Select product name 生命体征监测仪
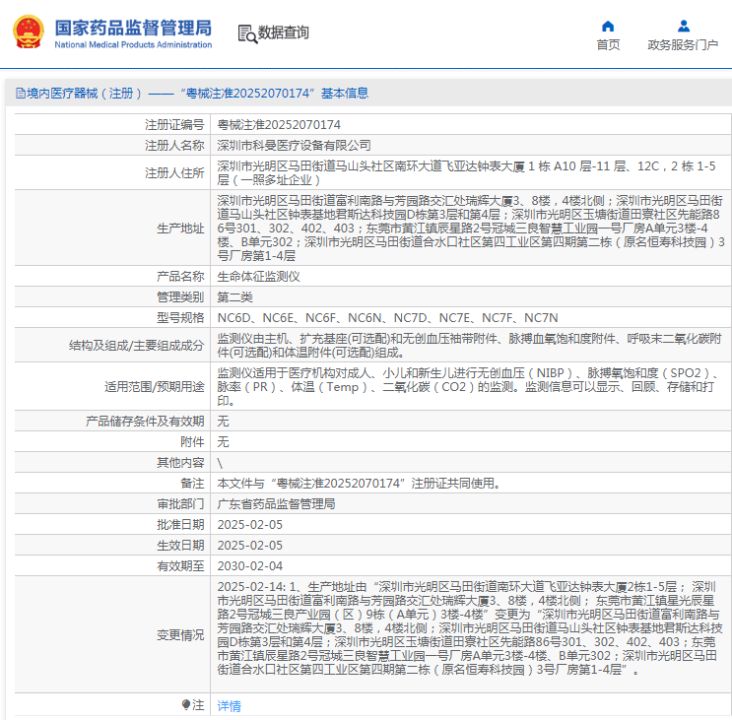 coord(258,276)
